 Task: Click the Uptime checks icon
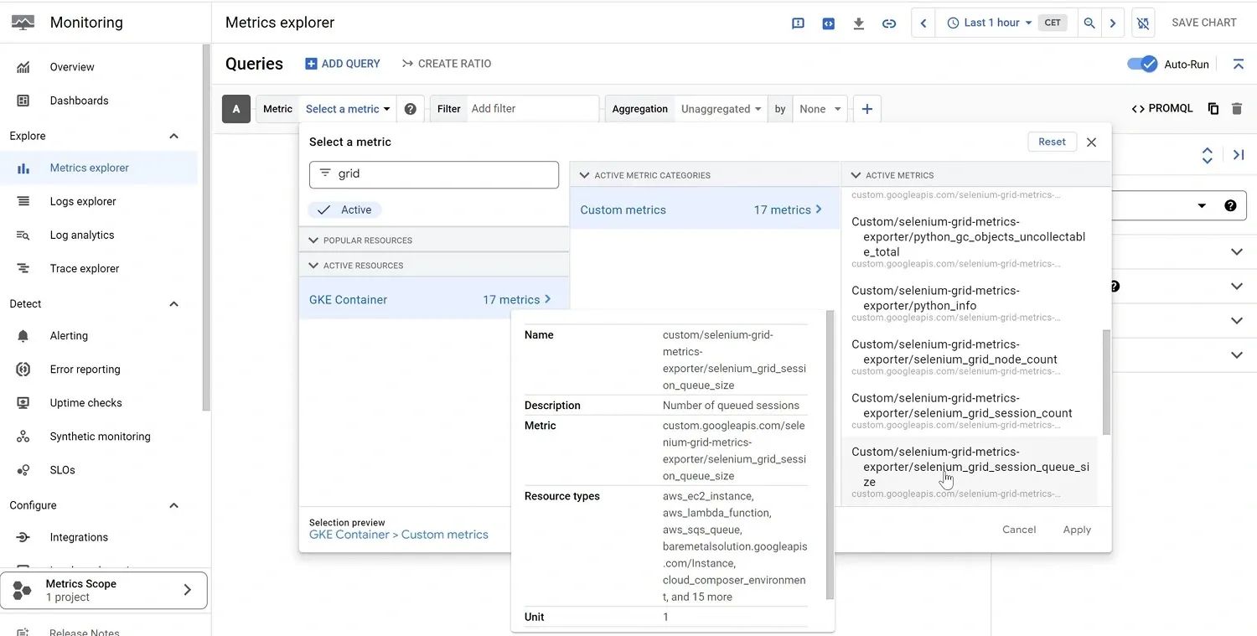point(23,402)
